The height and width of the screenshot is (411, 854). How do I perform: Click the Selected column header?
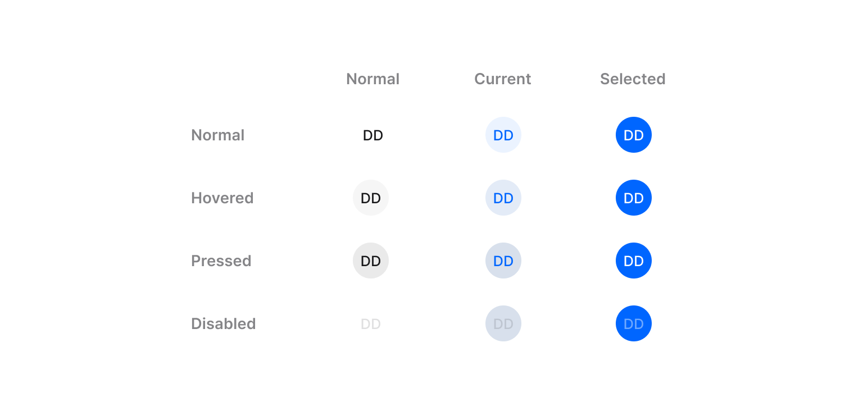pyautogui.click(x=633, y=79)
